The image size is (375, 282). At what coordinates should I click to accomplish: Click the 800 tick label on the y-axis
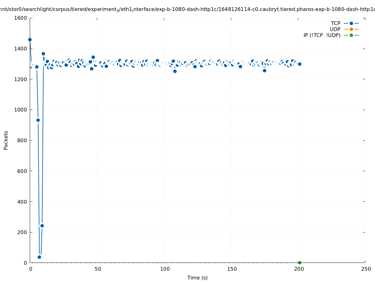22,140
